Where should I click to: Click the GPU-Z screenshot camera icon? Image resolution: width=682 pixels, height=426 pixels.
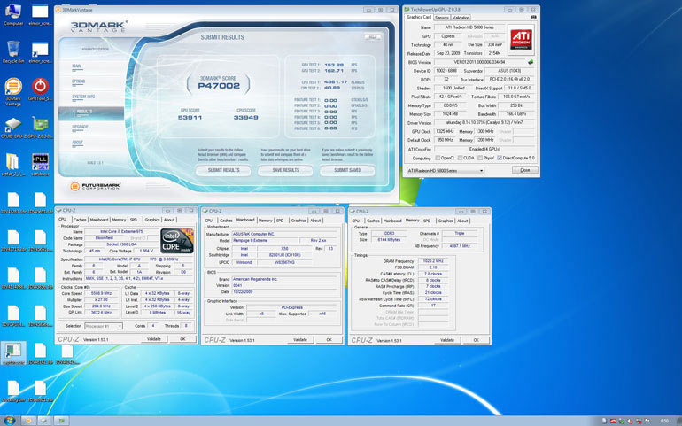click(x=533, y=17)
